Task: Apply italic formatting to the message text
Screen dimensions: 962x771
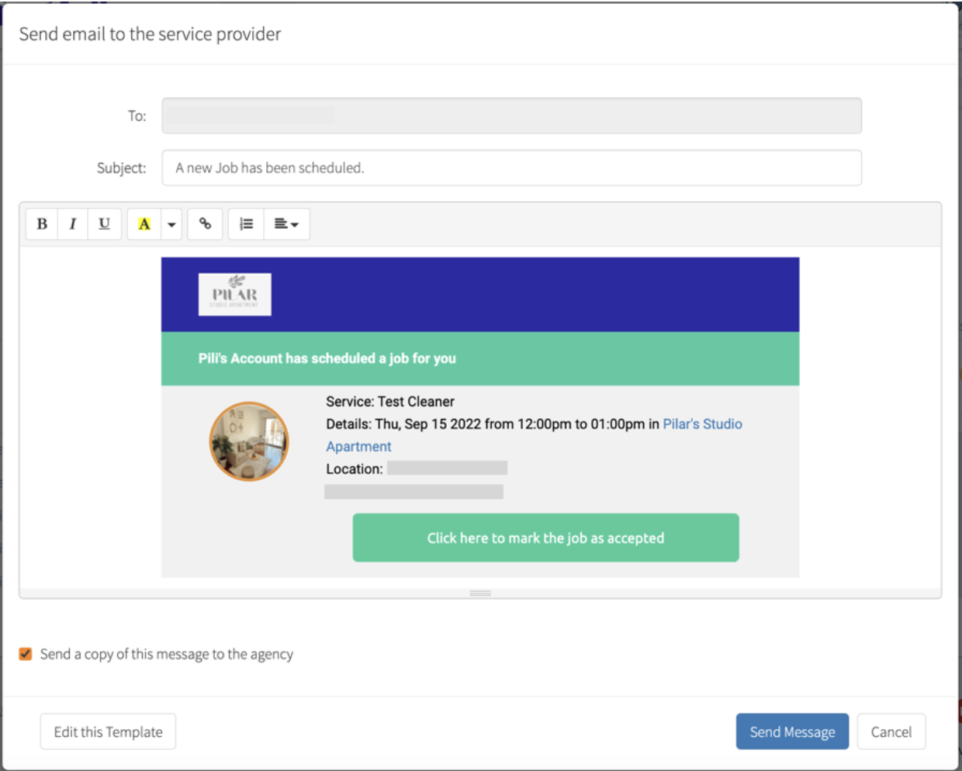Action: pos(73,224)
